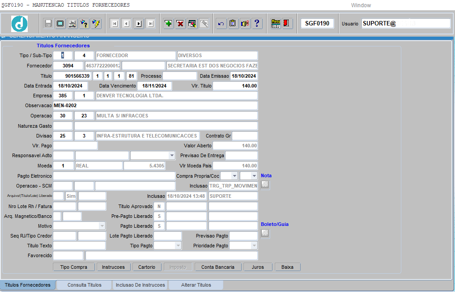Click the Cartorio button

point(147,267)
